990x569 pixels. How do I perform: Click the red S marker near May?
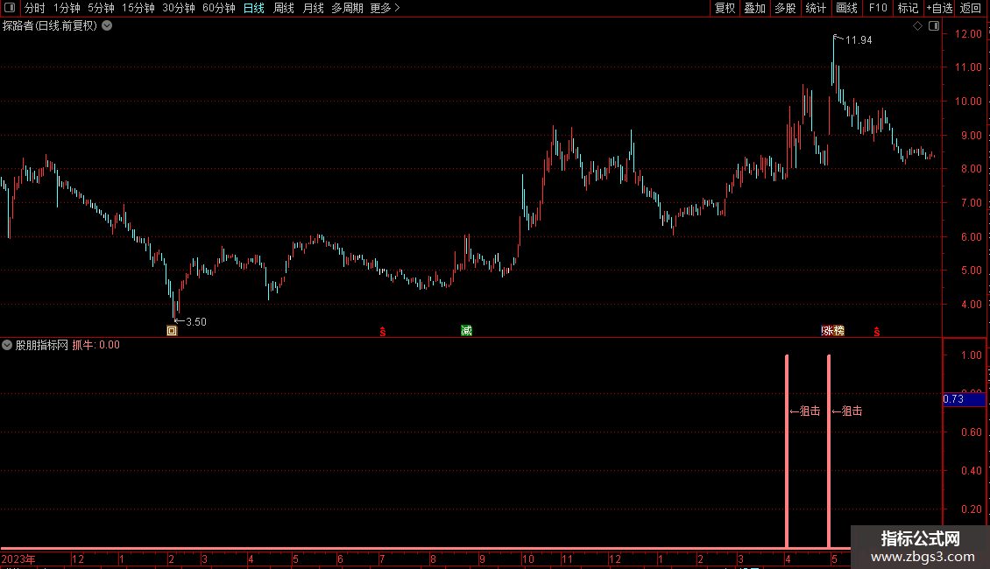click(877, 331)
